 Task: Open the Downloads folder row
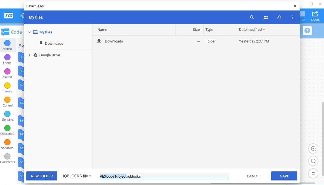tap(114, 41)
